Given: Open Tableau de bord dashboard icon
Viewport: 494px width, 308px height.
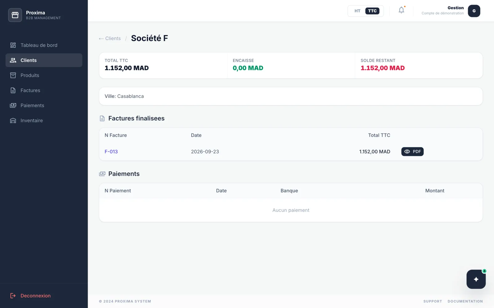Looking at the screenshot, I should pos(13,45).
